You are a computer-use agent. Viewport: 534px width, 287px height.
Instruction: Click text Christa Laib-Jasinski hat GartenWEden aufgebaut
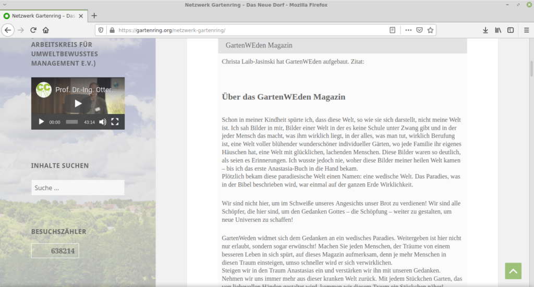point(285,61)
